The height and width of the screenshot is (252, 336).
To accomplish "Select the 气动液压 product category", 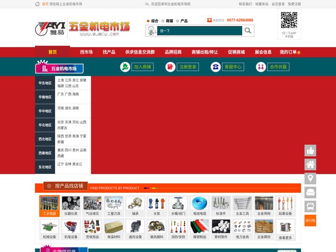I will [92, 206].
